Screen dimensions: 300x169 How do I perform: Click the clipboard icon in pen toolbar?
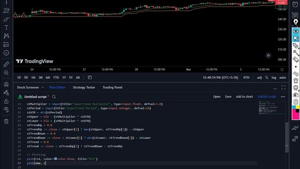[296, 102]
